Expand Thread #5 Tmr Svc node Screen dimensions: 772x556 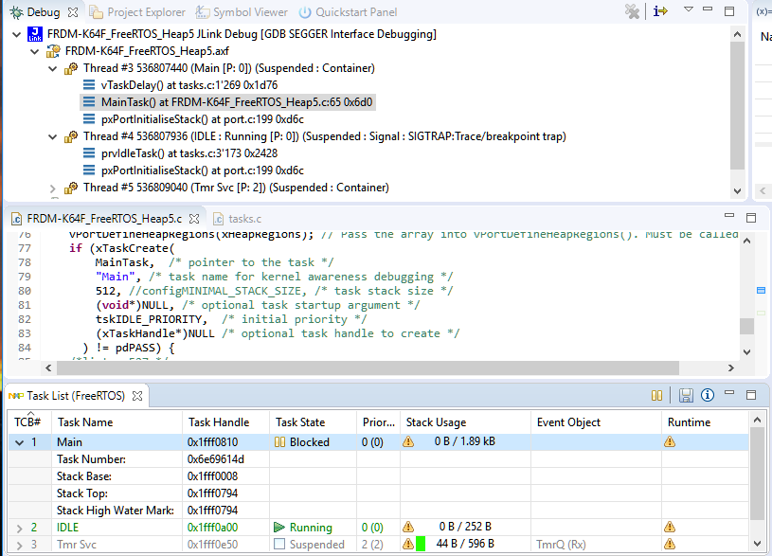53,188
